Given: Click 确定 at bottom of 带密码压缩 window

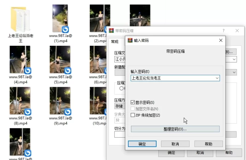Looking at the screenshot, I should [x=171, y=153].
